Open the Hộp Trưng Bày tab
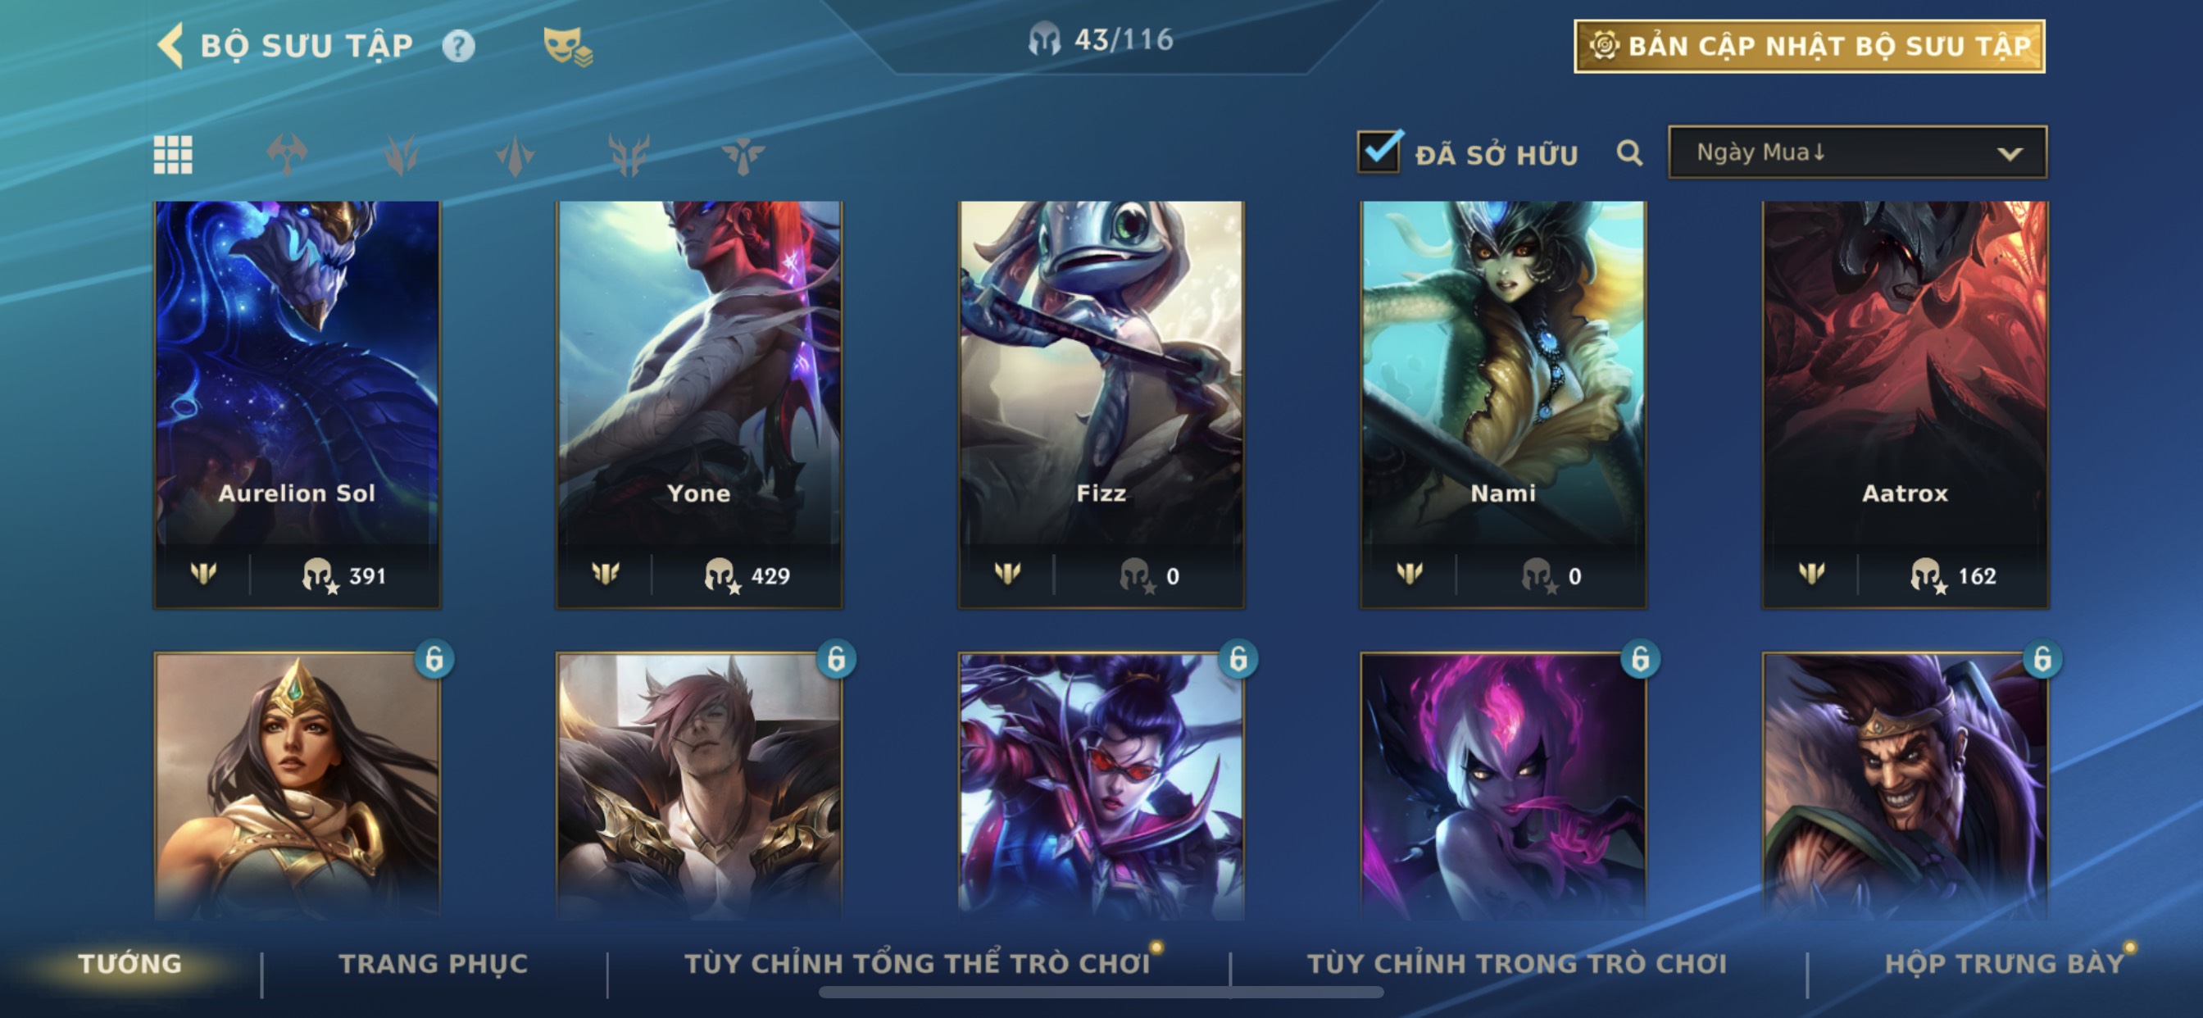 click(x=2005, y=963)
